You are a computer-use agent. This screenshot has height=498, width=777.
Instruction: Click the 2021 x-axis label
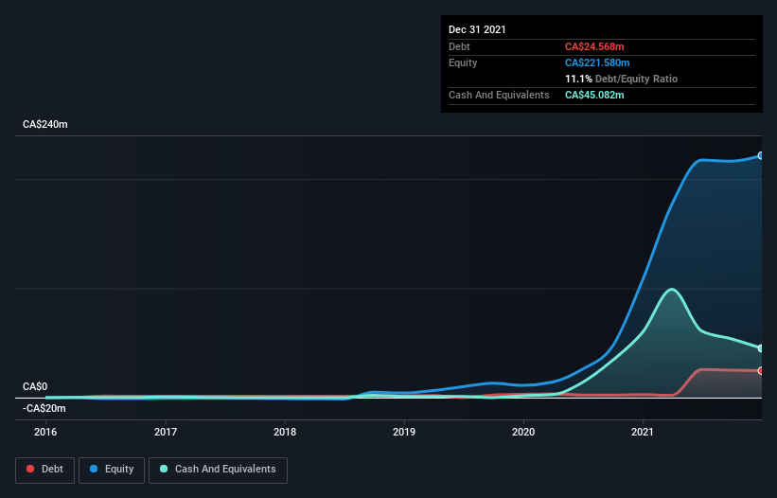click(643, 432)
